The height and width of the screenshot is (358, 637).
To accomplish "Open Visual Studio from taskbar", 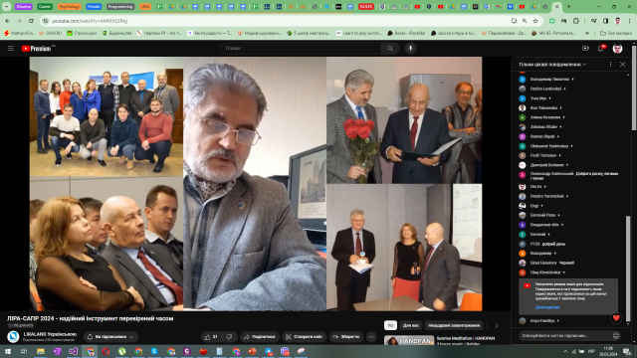I will pos(73,351).
